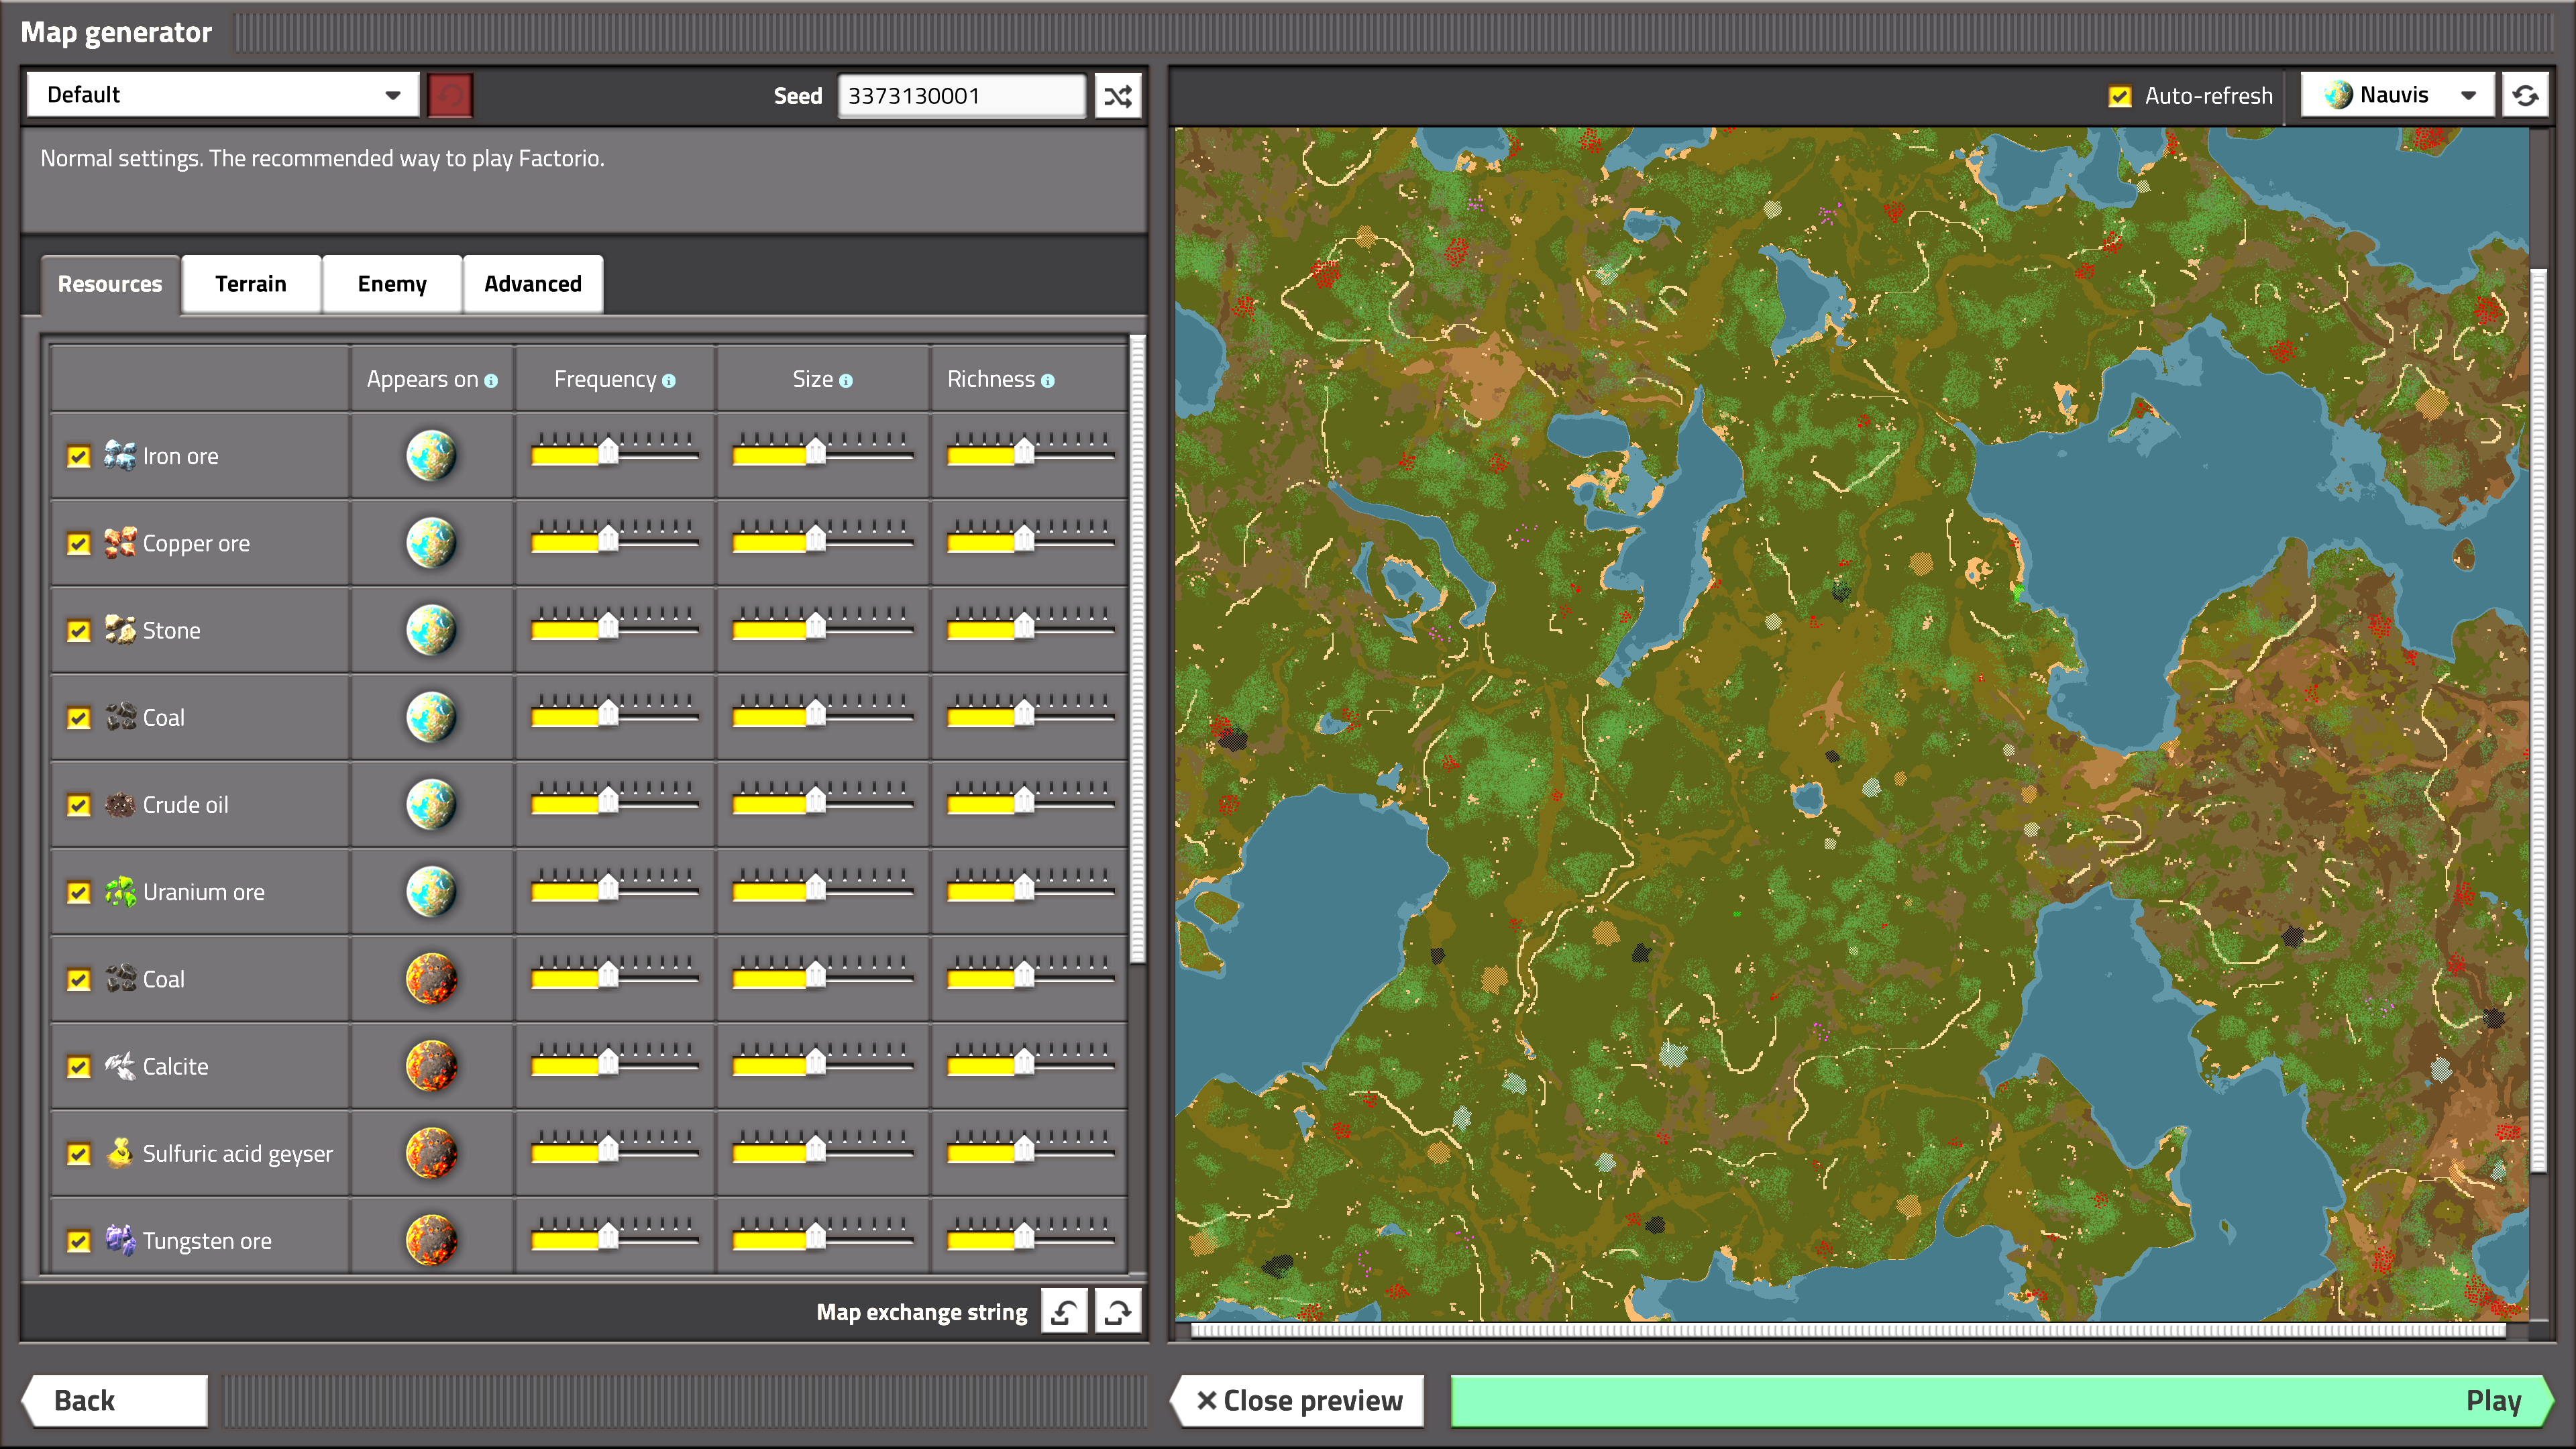Toggle Calcite checkbox

tap(78, 1067)
